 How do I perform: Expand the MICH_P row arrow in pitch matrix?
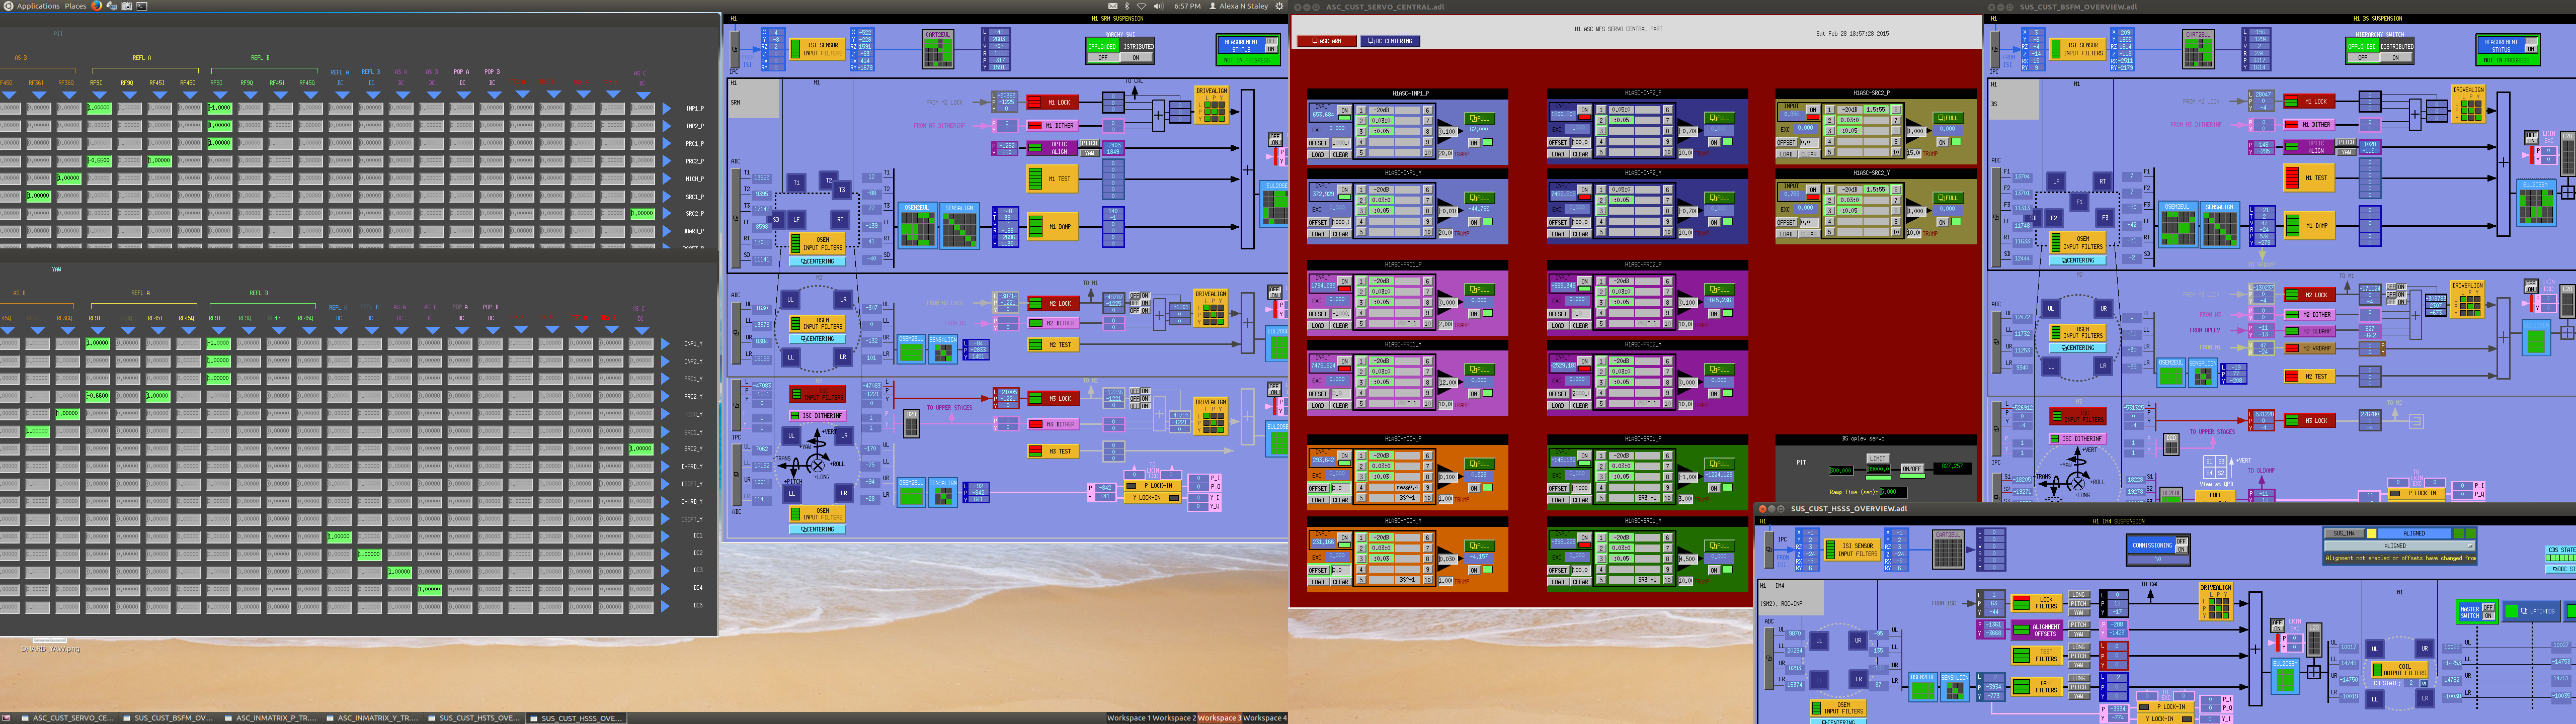(667, 179)
